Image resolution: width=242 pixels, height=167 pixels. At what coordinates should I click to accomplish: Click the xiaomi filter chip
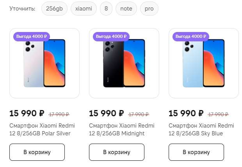pyautogui.click(x=84, y=9)
